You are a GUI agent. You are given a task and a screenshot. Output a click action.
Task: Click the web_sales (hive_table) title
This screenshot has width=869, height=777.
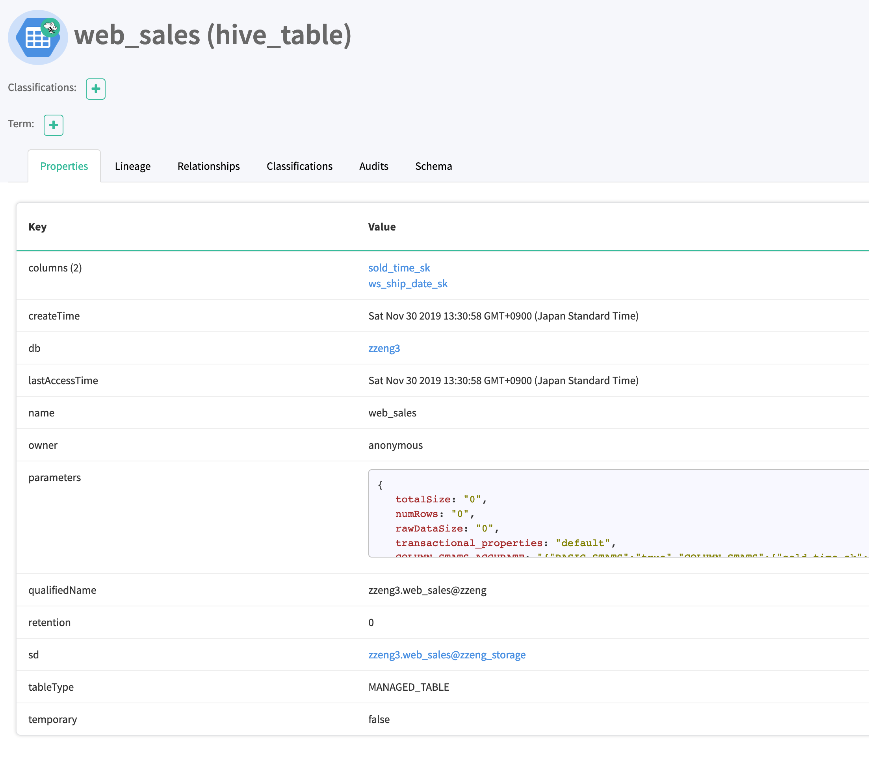click(213, 35)
